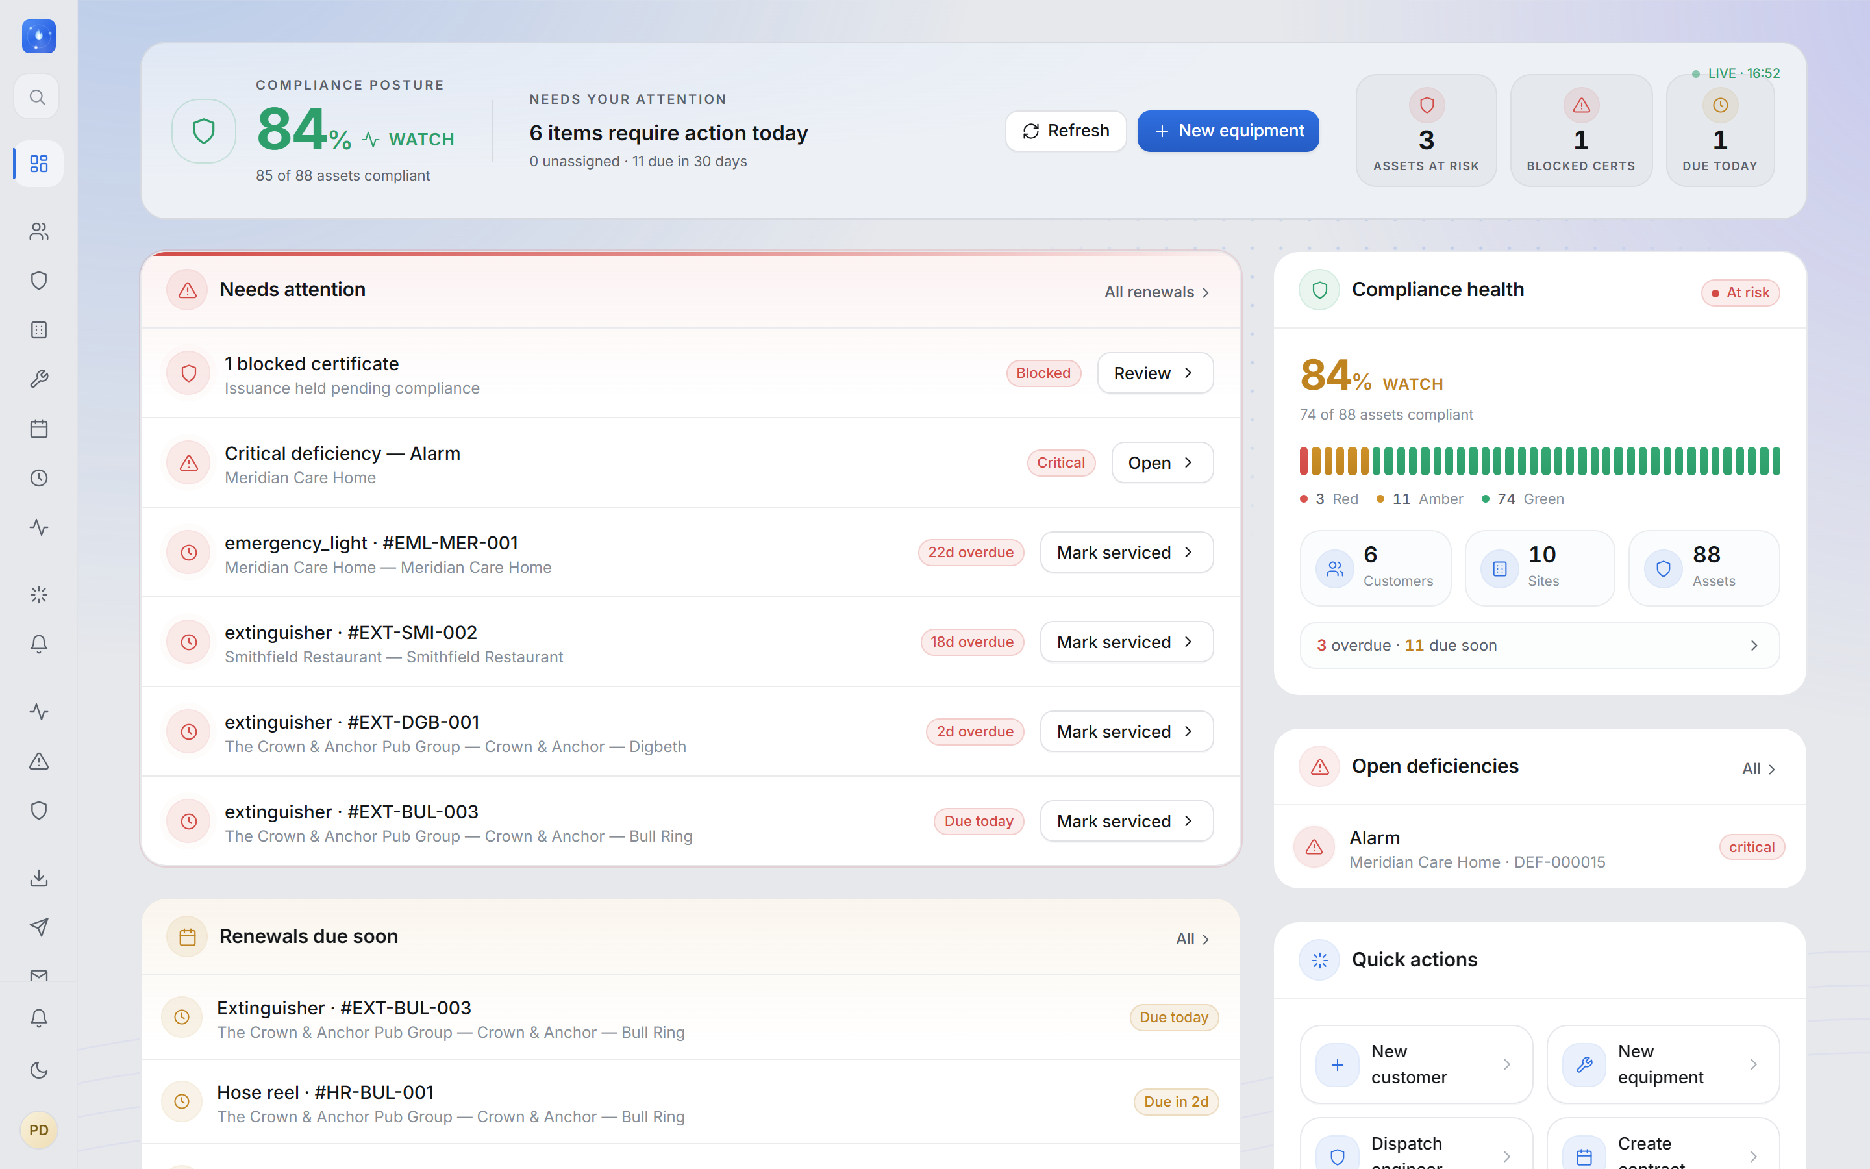Click Review for the blocked certificate

tap(1154, 373)
